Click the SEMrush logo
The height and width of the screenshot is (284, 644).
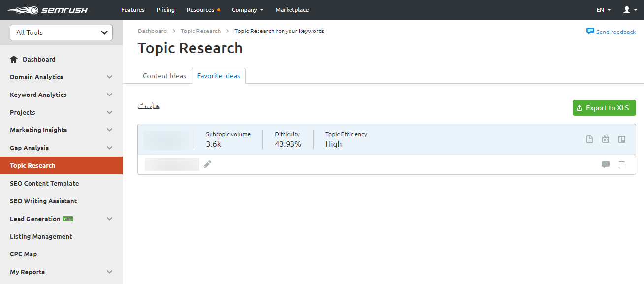(x=48, y=9)
